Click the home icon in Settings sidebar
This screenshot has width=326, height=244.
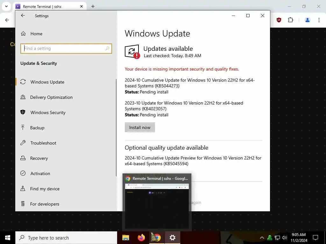23,34
